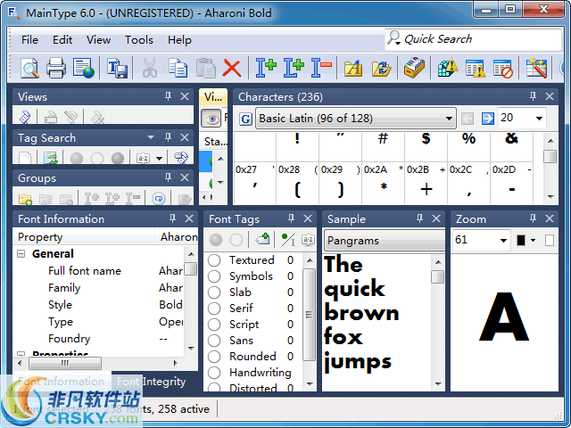Click the Uninstall font icon with minus

(321, 68)
